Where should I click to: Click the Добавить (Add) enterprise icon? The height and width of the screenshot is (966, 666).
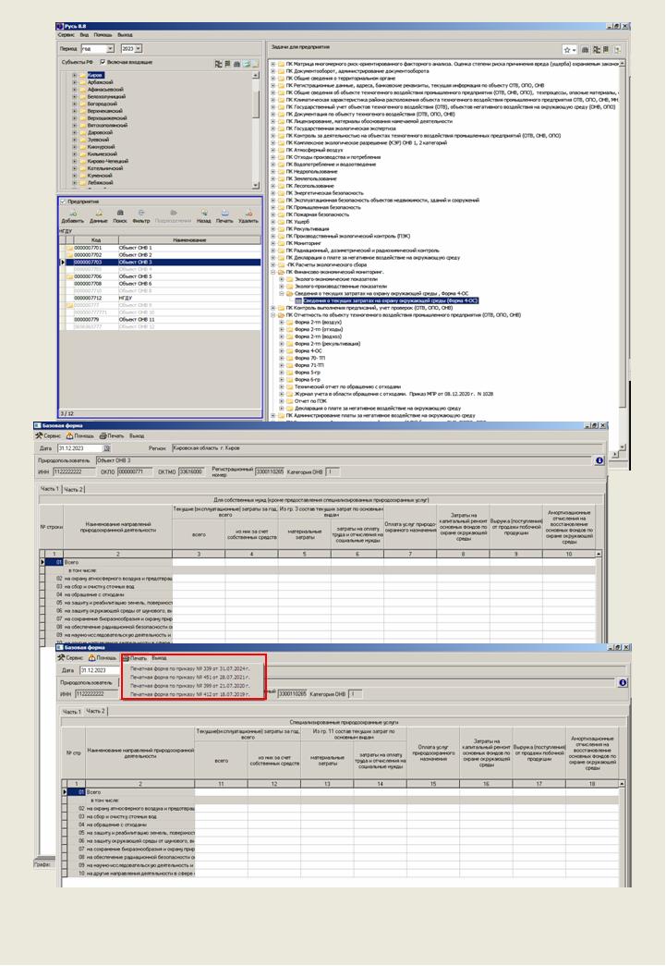(71, 214)
